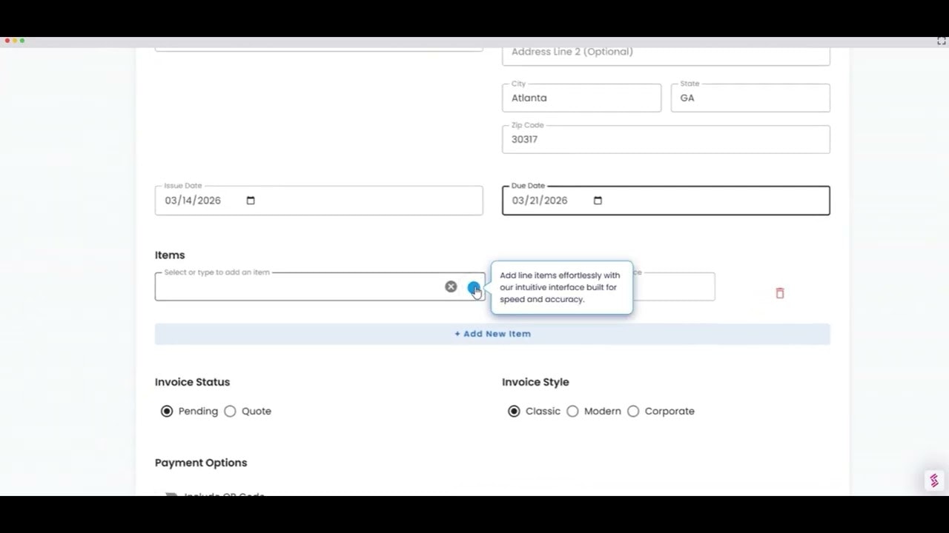Toggle the Include QR Code option
Viewport: 949px width, 533px height.
tap(171, 495)
